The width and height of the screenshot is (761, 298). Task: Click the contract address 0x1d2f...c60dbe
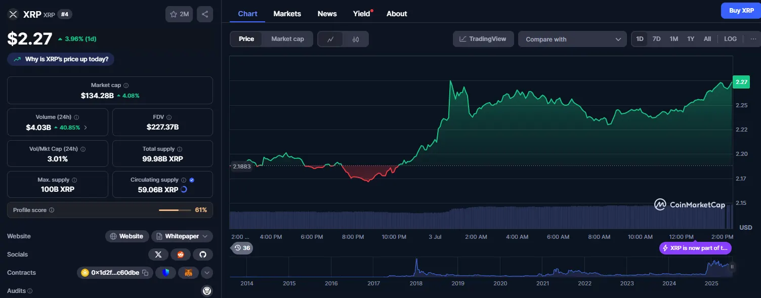[x=115, y=273]
